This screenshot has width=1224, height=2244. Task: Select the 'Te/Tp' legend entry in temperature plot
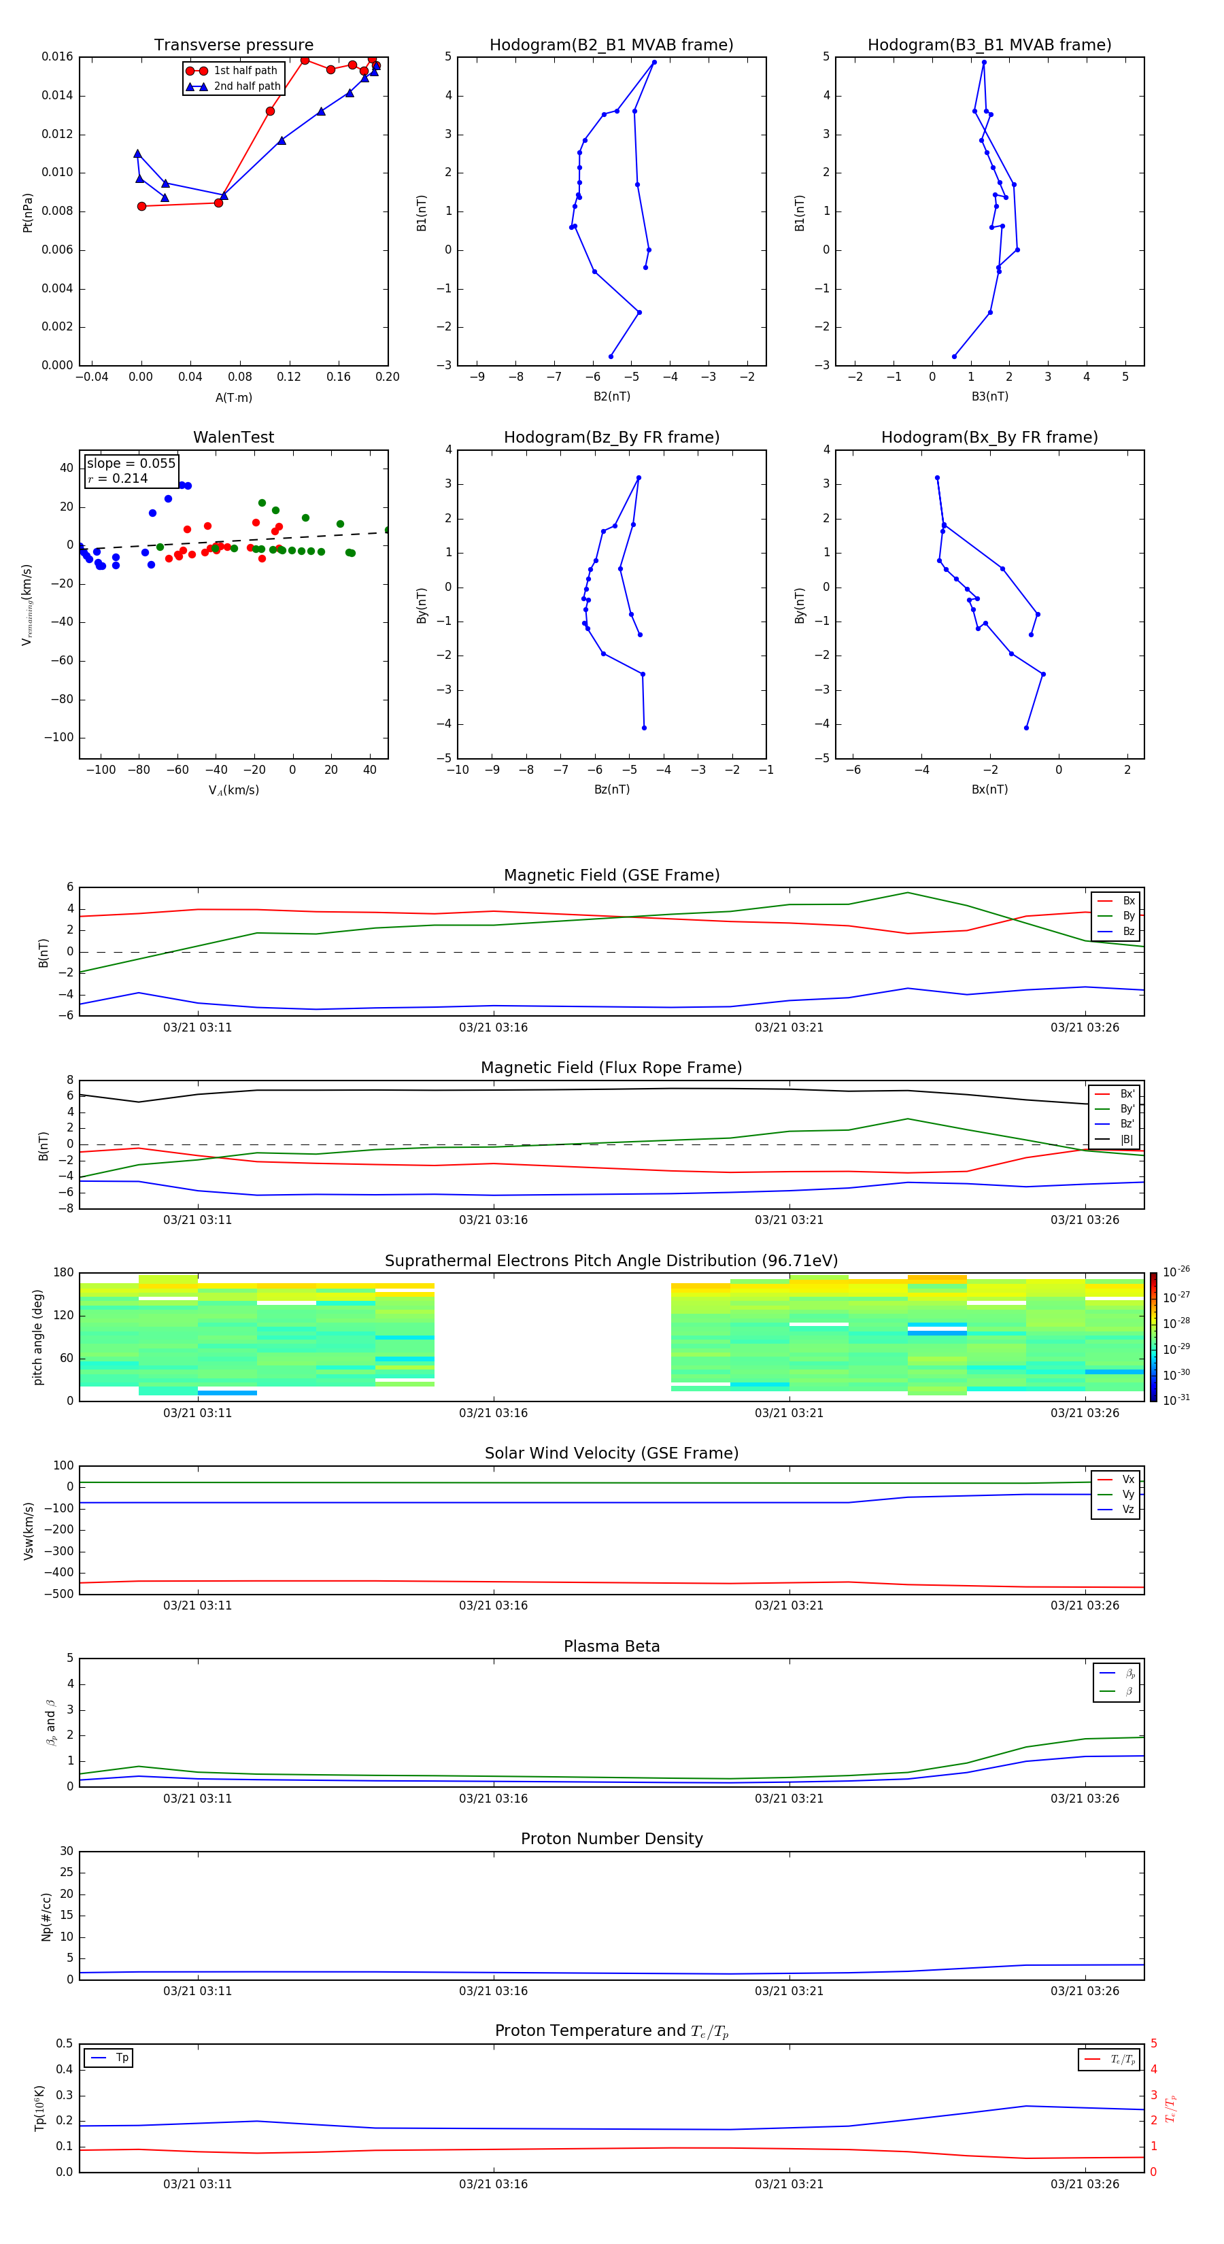1110,2059
